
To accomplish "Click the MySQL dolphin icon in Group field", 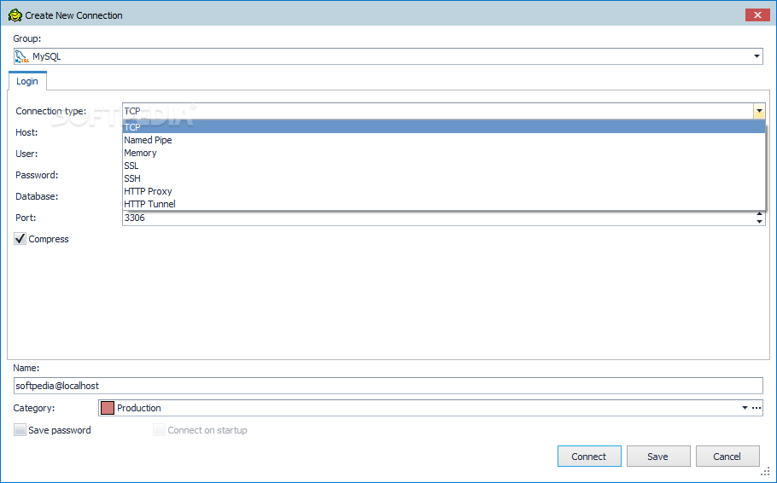I will coord(22,56).
